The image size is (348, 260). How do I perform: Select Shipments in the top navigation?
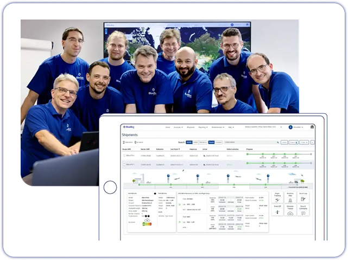pos(191,127)
